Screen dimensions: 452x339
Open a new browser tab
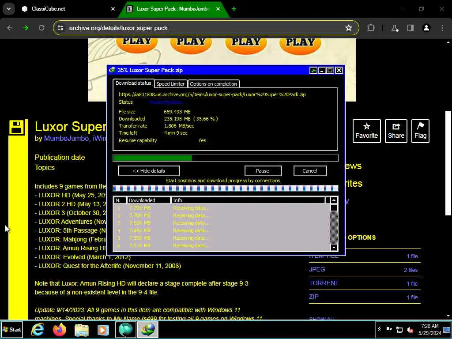tap(234, 9)
